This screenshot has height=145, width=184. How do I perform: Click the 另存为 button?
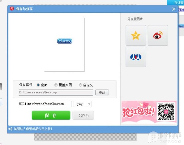click(x=83, y=115)
